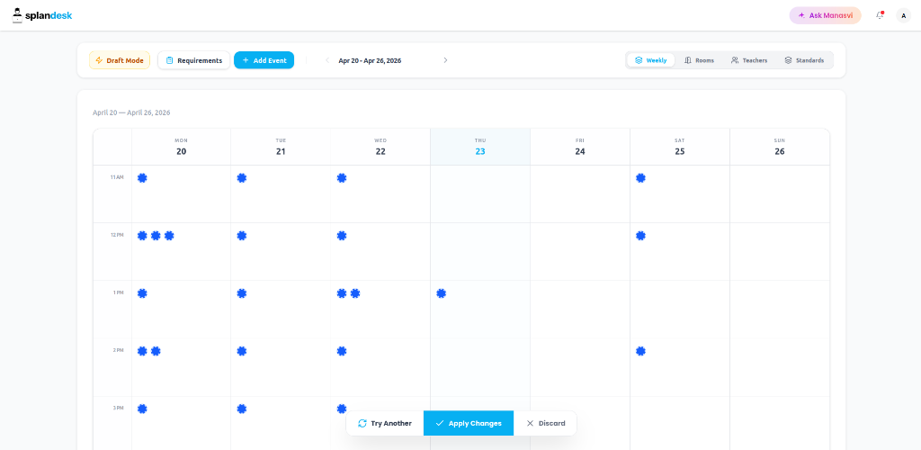The image size is (921, 450).
Task: Open Wednesday 3 PM event marker
Action: click(x=341, y=409)
